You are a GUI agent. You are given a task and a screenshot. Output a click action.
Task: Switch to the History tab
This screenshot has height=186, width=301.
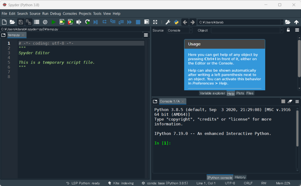pos(240,177)
